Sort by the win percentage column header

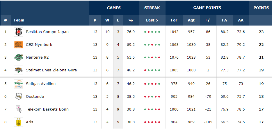(x=131, y=20)
